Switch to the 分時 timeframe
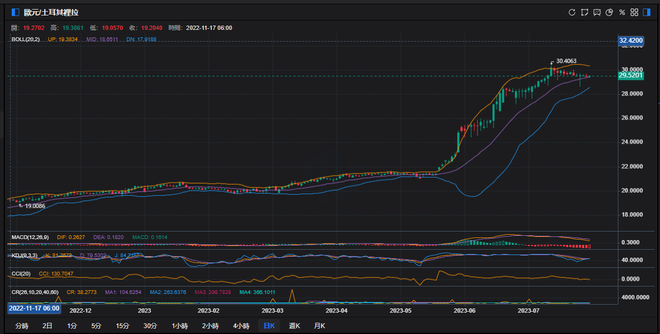Viewport: 660px width, 334px height. tap(22, 325)
